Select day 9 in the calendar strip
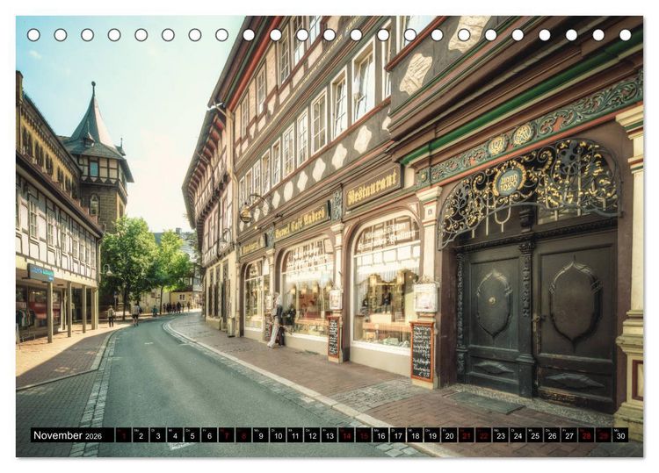Image resolution: width=659 pixels, height=473 pixels. tap(261, 434)
